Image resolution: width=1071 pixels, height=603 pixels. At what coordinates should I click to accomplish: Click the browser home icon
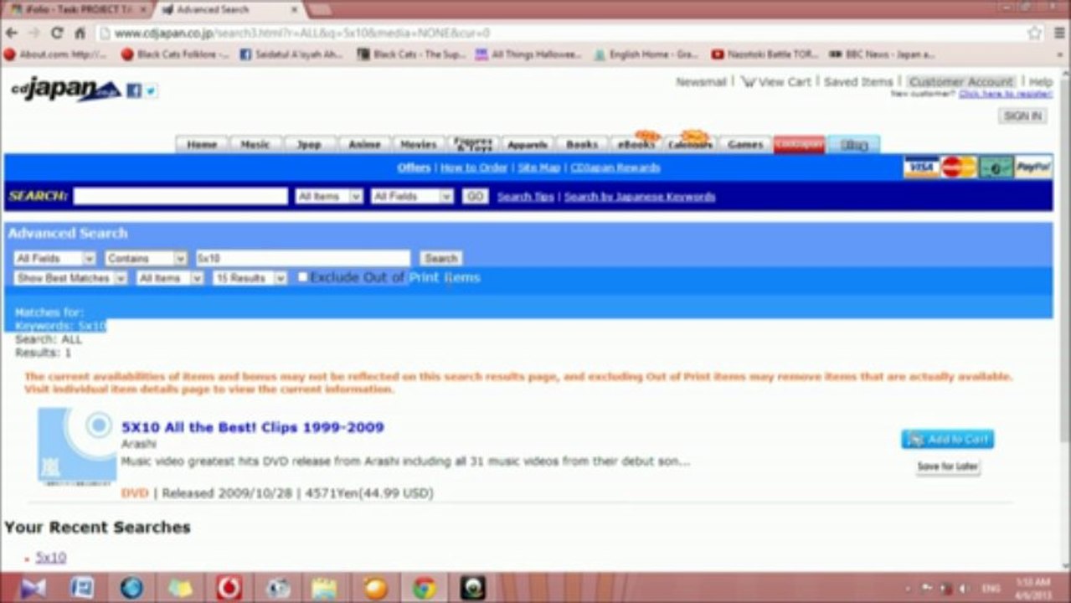click(x=80, y=33)
